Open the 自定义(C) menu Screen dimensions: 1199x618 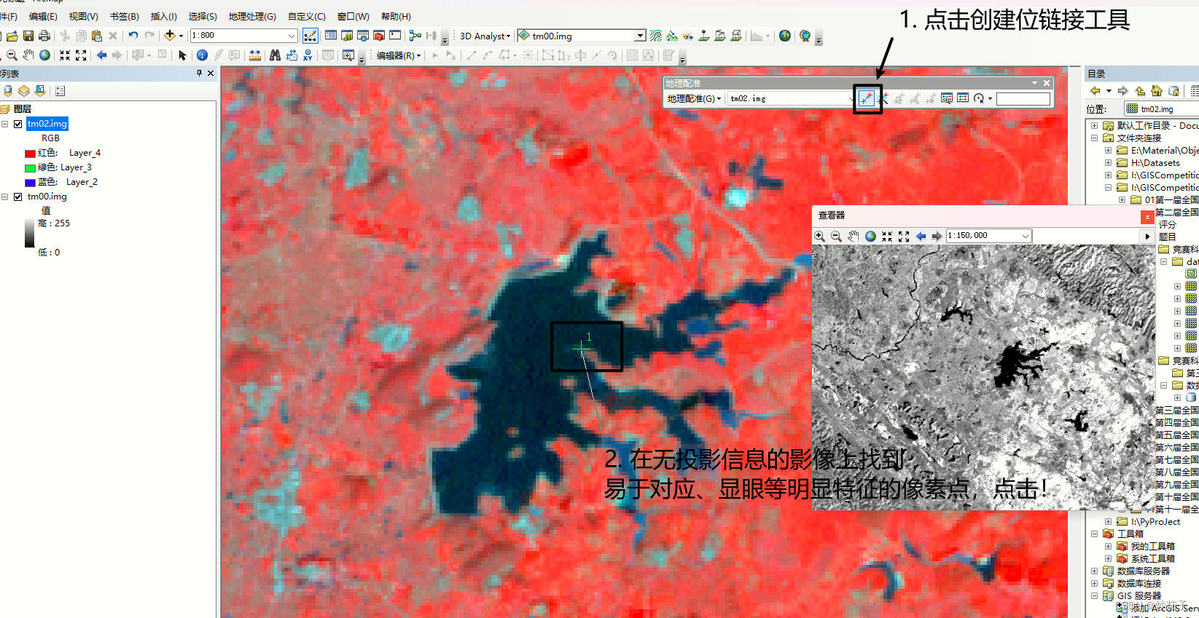click(307, 16)
